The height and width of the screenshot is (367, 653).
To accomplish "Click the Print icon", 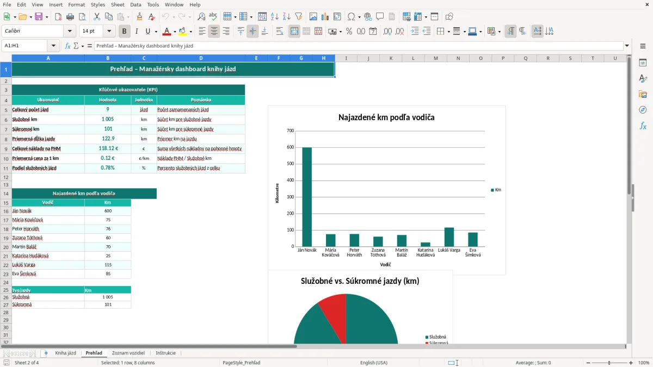I will tap(70, 17).
